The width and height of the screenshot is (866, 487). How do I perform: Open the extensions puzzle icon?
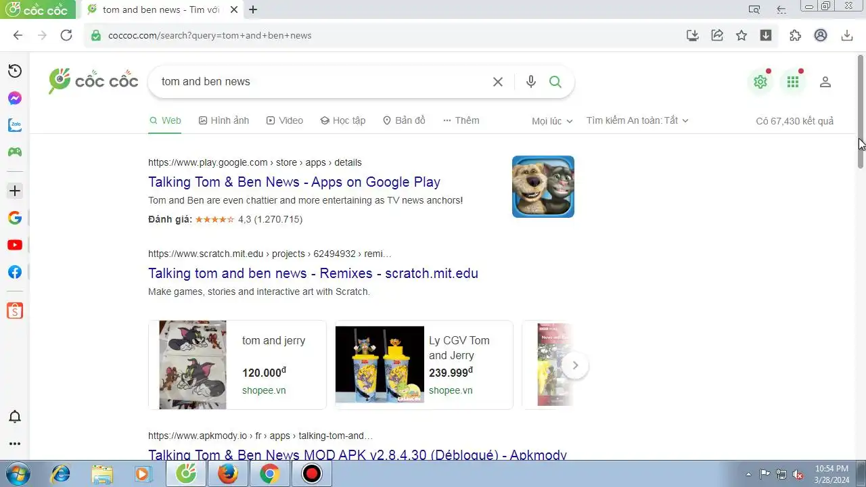click(795, 35)
